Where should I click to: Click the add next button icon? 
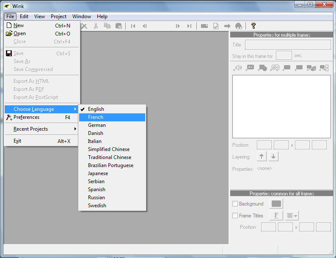click(250, 68)
